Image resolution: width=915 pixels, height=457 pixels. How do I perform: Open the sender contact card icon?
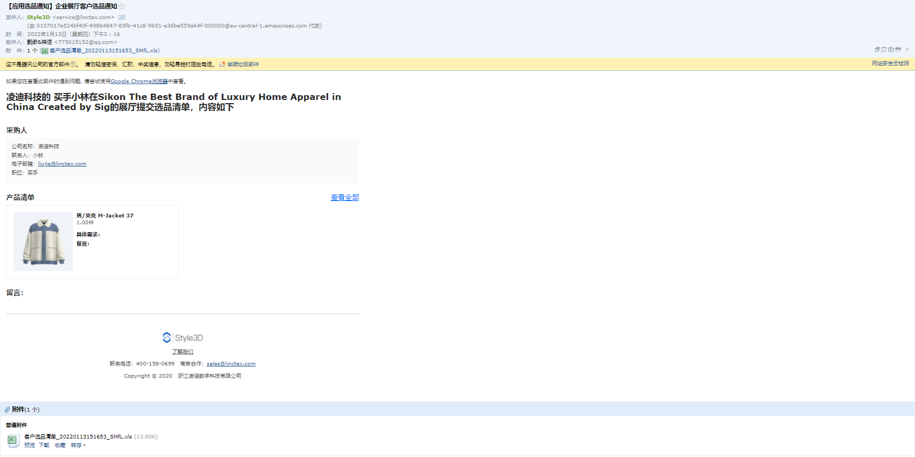tap(122, 17)
